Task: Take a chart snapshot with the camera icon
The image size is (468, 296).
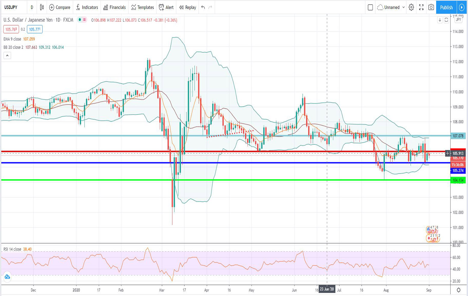Action: 431,7
